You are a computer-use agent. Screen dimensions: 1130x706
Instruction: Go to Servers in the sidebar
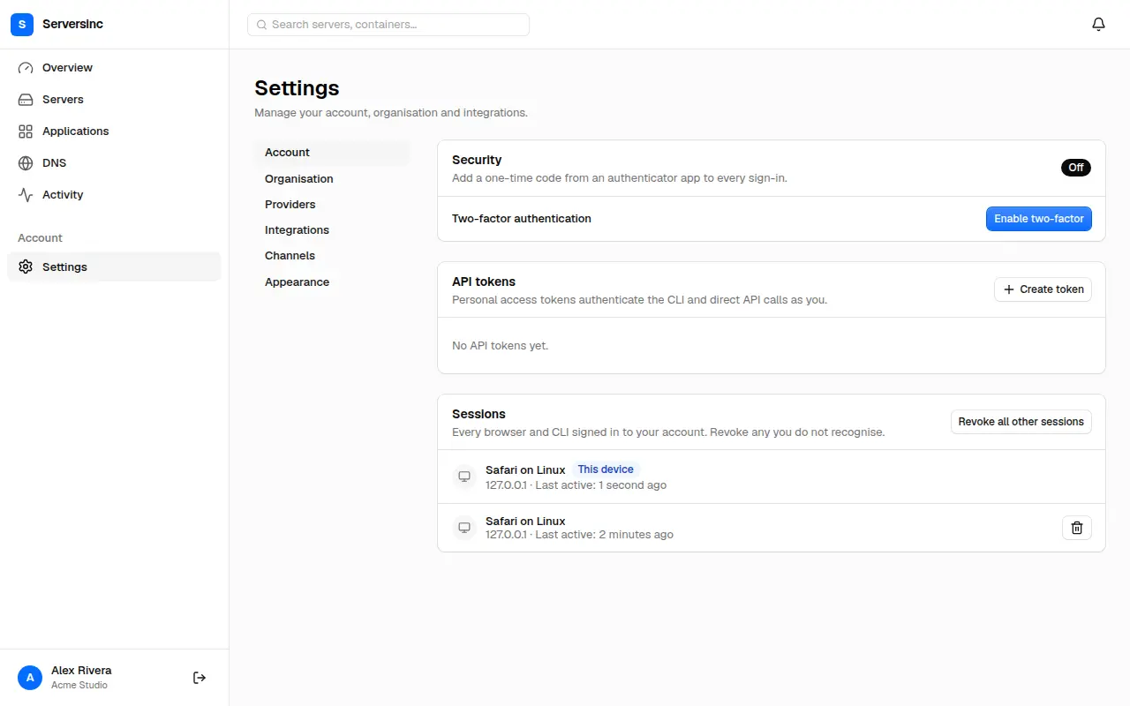tap(114, 100)
